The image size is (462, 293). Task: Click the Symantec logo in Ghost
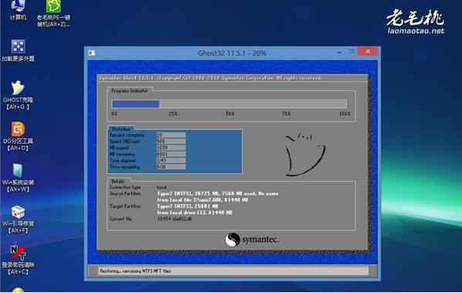pyautogui.click(x=252, y=240)
